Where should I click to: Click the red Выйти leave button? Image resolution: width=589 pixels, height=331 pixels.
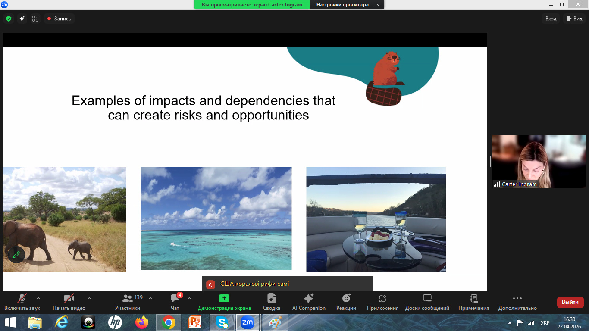tap(570, 302)
